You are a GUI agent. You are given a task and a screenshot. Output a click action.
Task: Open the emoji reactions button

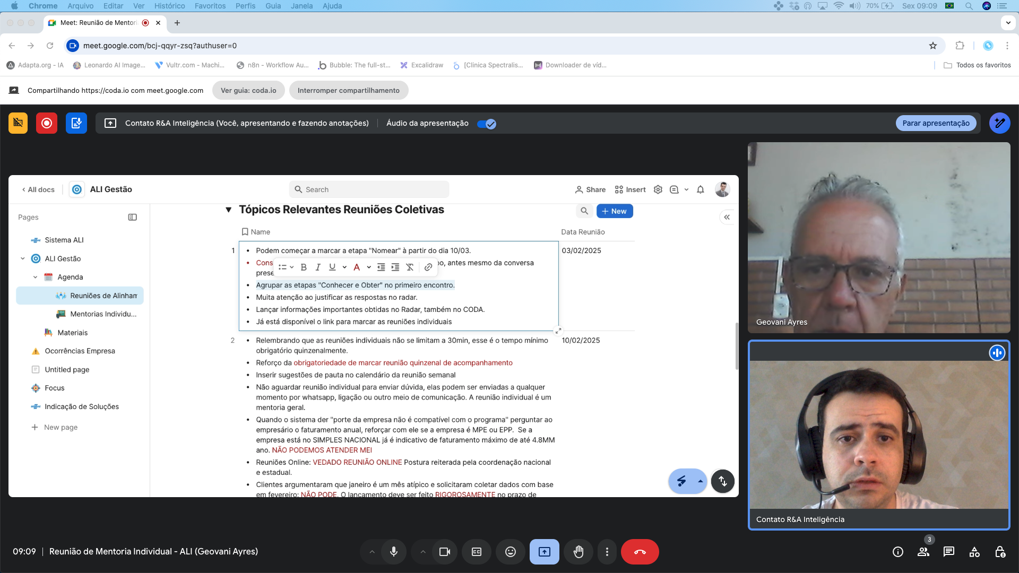[510, 552]
